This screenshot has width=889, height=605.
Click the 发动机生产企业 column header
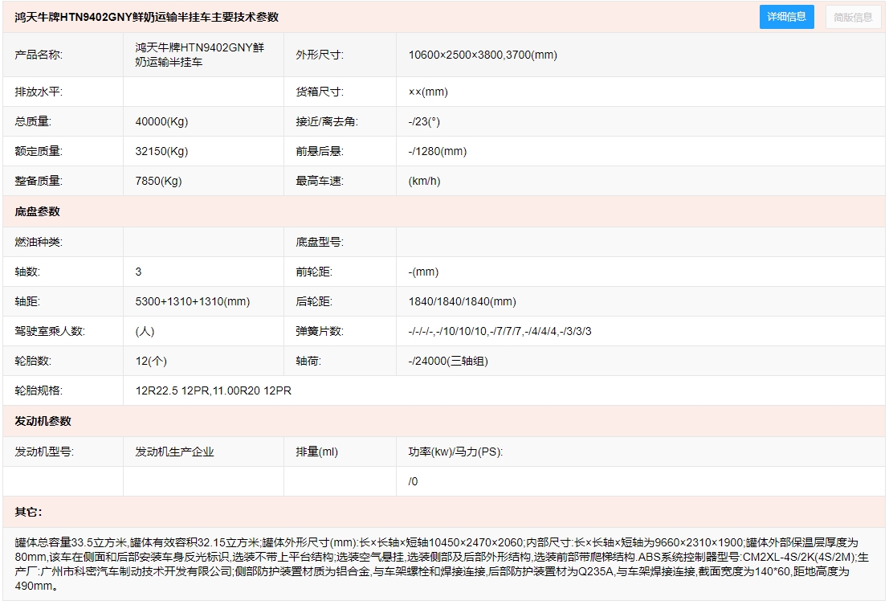(x=174, y=452)
